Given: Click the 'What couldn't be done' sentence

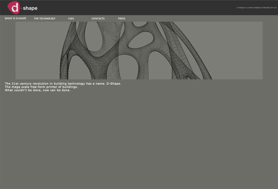Looking at the screenshot, I should 37,90.
